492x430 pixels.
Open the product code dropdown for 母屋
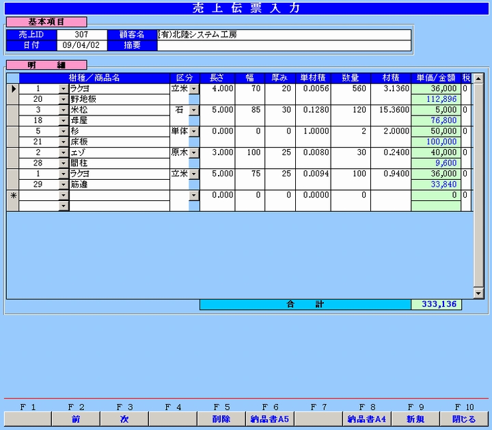(x=64, y=120)
